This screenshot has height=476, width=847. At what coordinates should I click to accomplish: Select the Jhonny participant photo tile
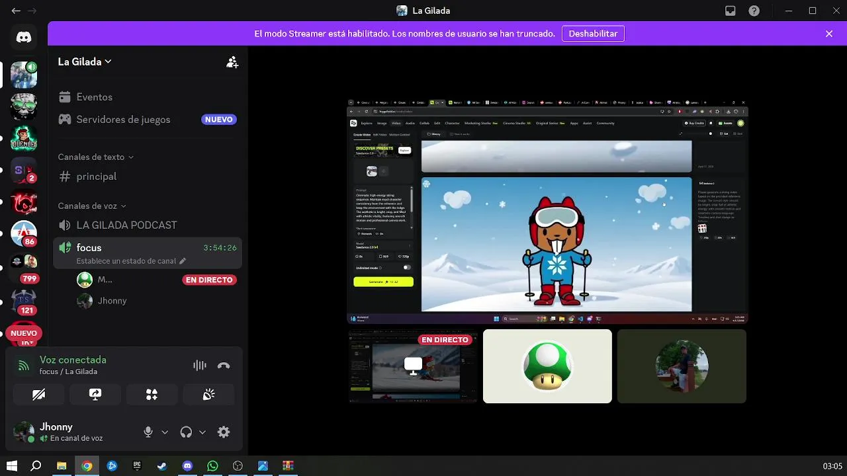tap(682, 366)
